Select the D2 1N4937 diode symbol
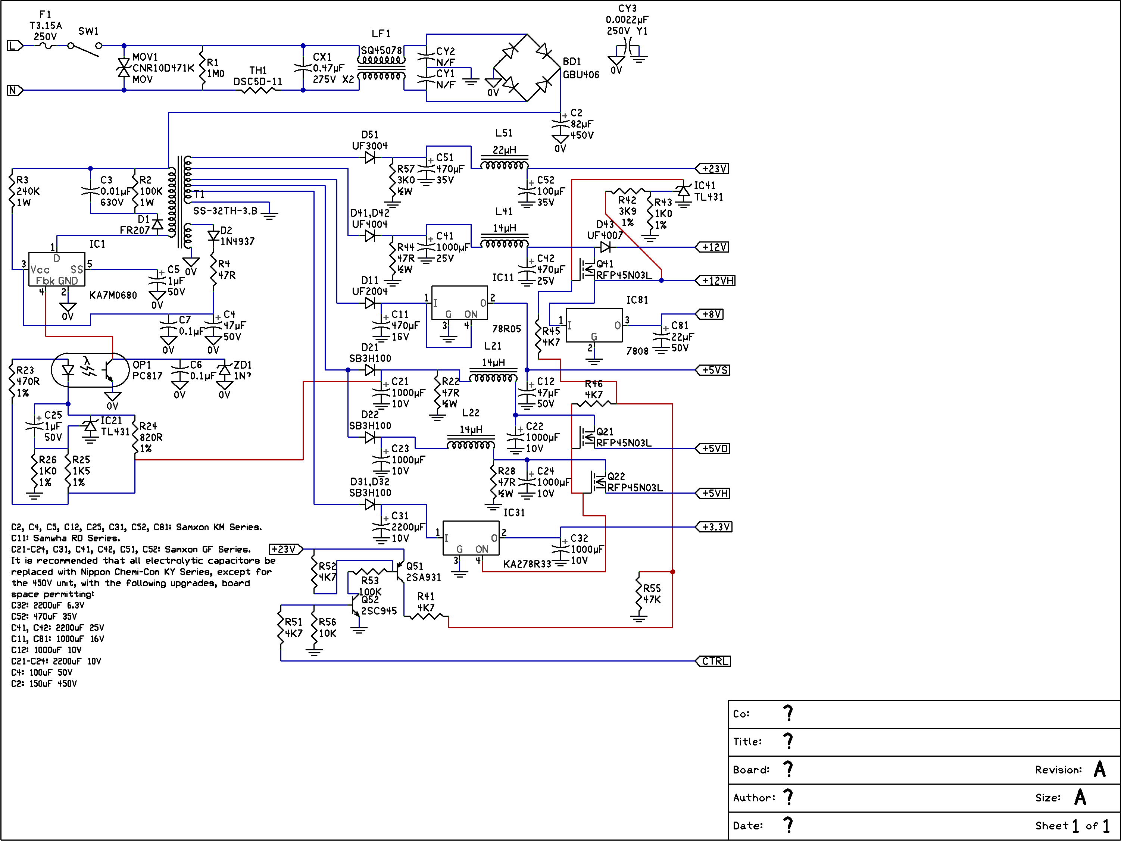Viewport: 1121px width, 841px height. click(x=213, y=235)
